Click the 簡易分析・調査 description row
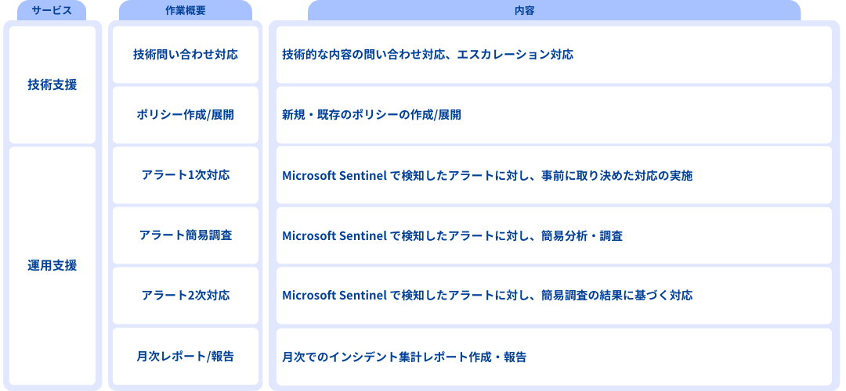Image resolution: width=846 pixels, height=391 pixels. tap(582, 235)
